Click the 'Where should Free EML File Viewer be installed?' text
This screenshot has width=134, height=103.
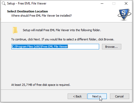click(x=41, y=16)
